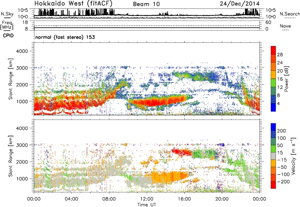Click the orange velocity echo band after 12:00
This screenshot has width=300, height=207.
pos(170,177)
